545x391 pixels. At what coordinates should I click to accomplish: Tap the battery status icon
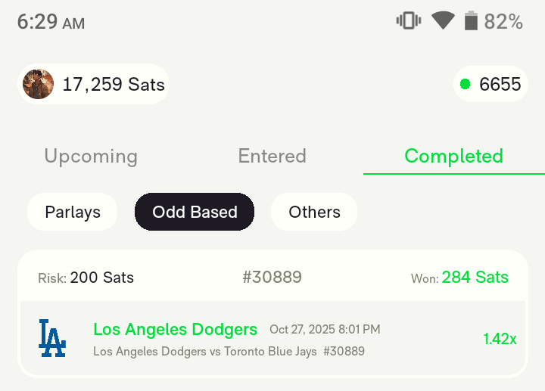click(x=471, y=21)
